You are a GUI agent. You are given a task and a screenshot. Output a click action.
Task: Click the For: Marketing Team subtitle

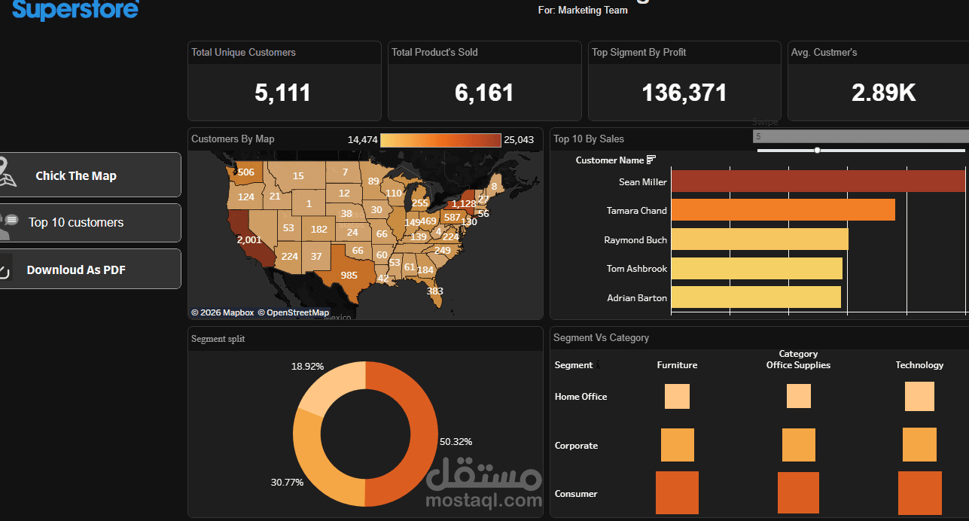(584, 11)
